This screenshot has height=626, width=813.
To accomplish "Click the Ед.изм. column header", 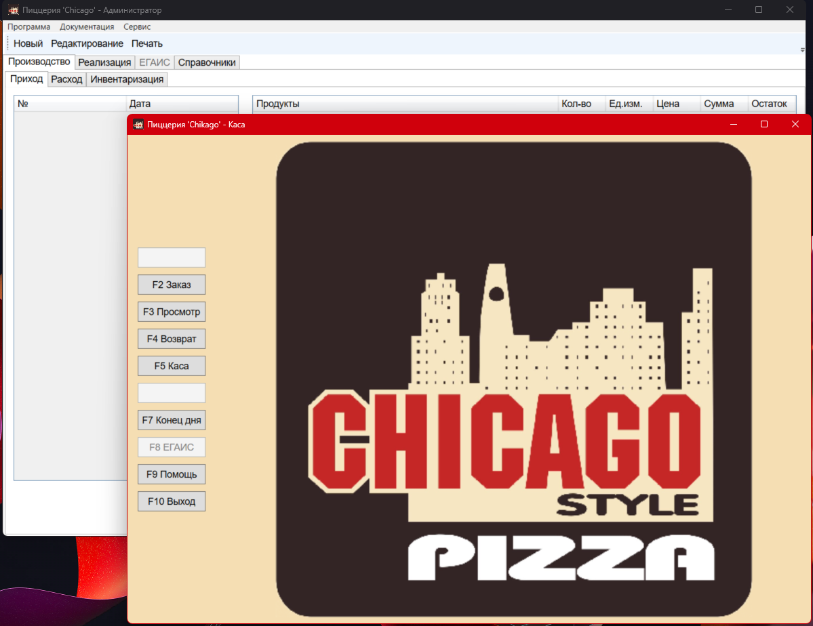I will (x=629, y=104).
